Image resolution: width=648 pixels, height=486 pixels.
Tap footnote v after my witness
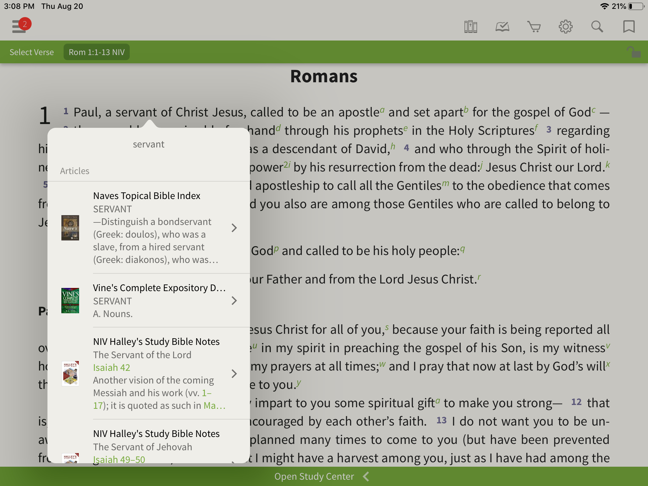[x=608, y=346]
